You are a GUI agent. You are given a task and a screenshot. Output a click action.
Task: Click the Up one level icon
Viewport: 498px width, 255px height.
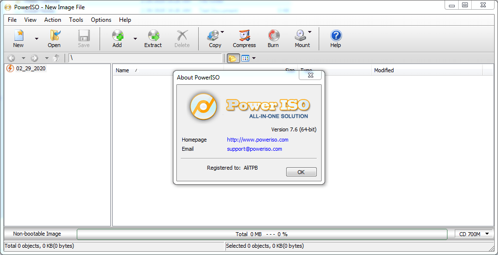pos(56,58)
